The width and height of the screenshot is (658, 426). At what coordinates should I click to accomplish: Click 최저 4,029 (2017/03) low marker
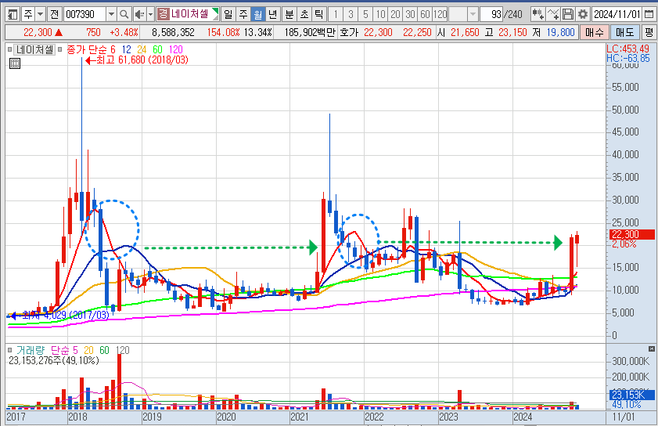click(59, 315)
